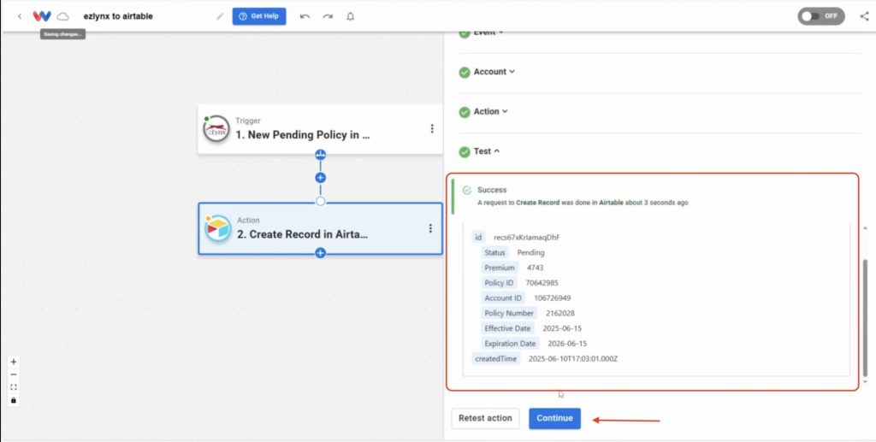876x442 pixels.
Task: Share the workflow via share icon
Action: coord(864,16)
